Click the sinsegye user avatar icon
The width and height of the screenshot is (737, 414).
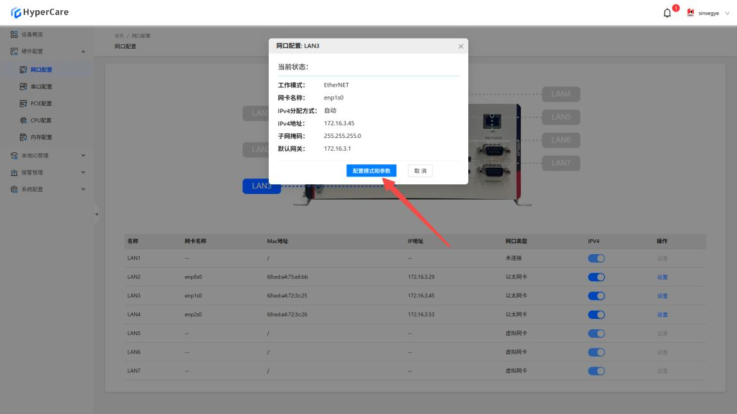(x=690, y=13)
